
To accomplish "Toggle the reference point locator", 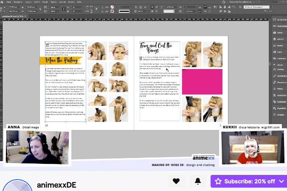I will click(2, 9).
